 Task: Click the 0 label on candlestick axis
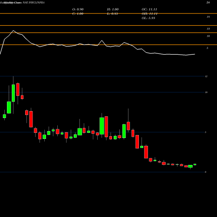[x=205, y=172]
